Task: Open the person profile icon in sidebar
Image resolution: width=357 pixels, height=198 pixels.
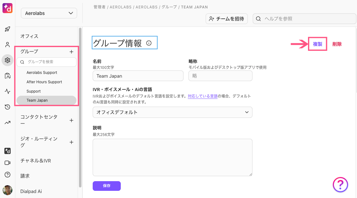Action: click(7, 45)
